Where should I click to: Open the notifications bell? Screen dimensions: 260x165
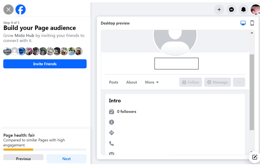(243, 10)
